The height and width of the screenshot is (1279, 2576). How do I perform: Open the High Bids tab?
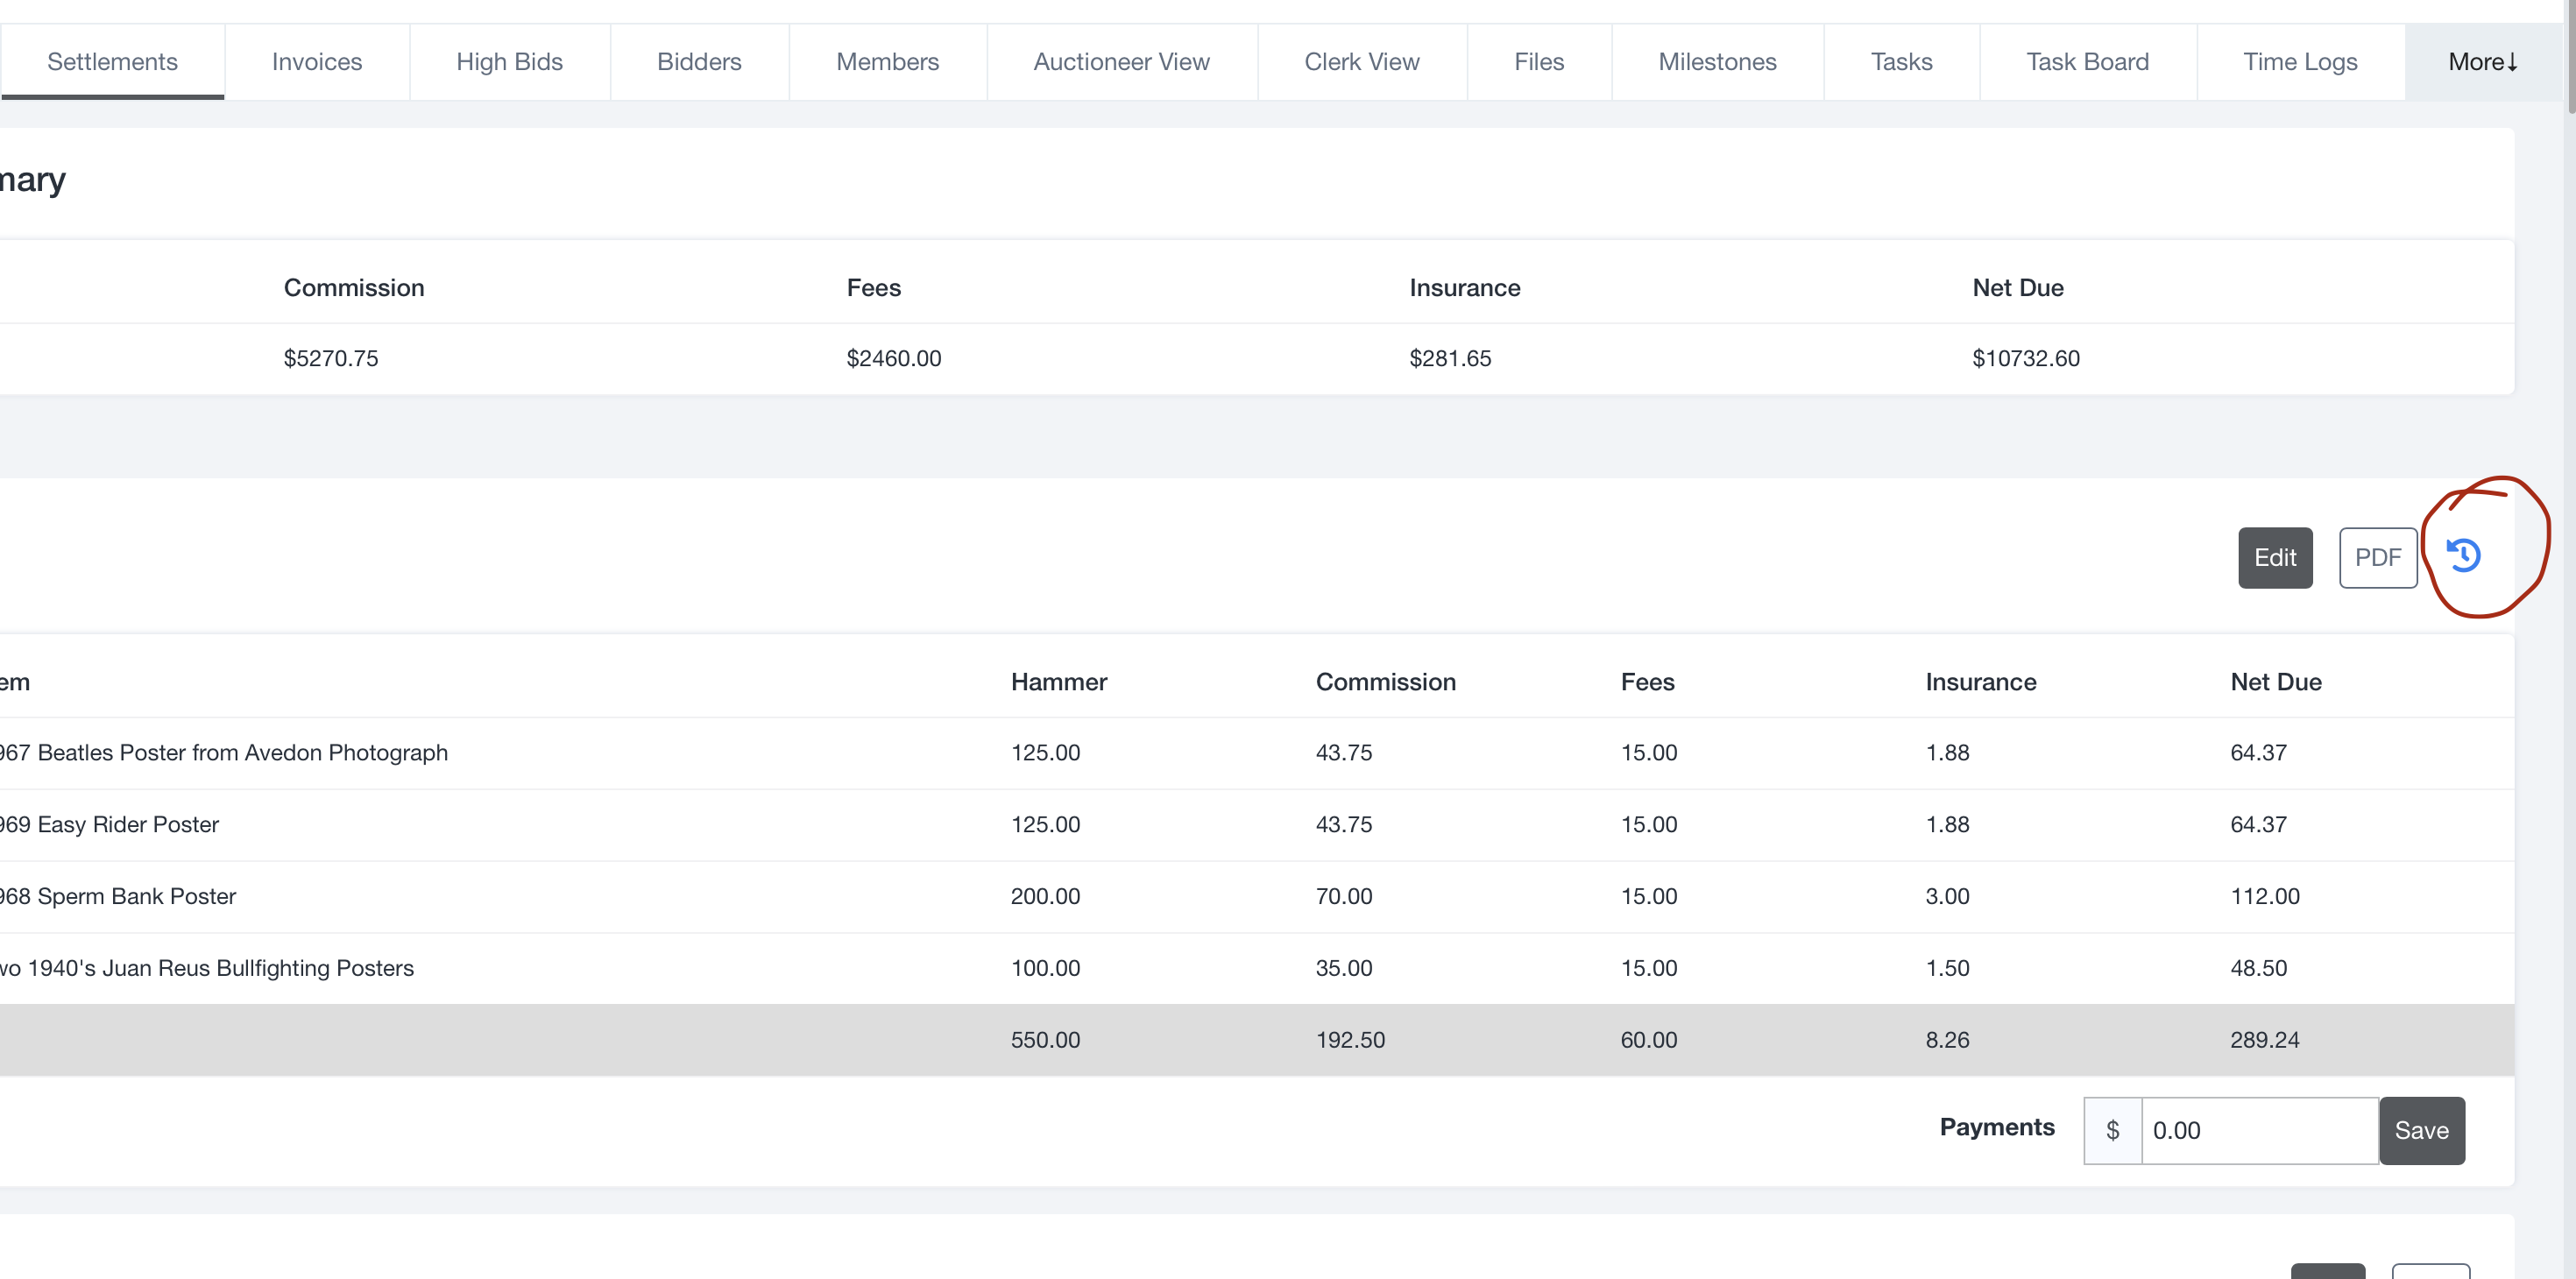pos(509,62)
